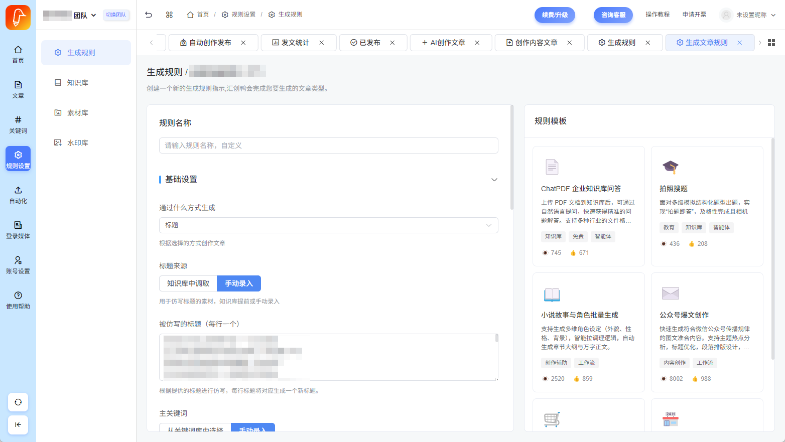
Task: Click the 续费/升级 button
Action: (x=555, y=15)
